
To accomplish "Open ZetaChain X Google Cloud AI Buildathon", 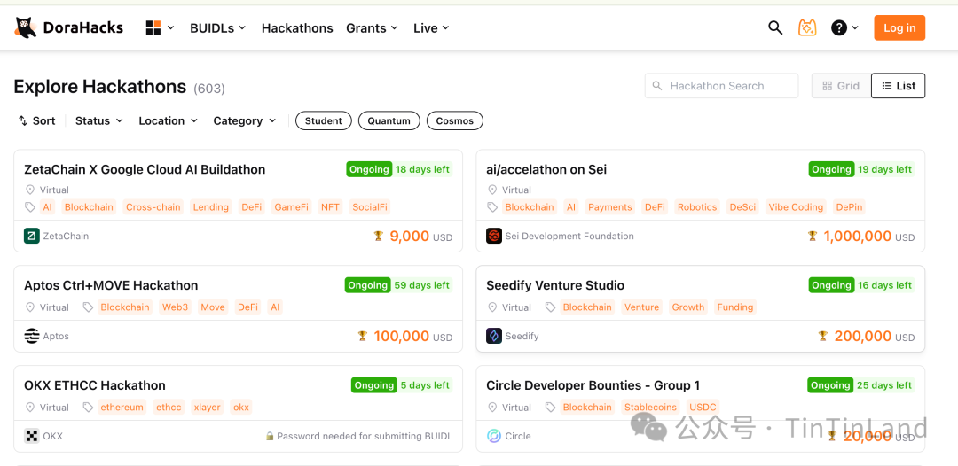I will click(145, 169).
